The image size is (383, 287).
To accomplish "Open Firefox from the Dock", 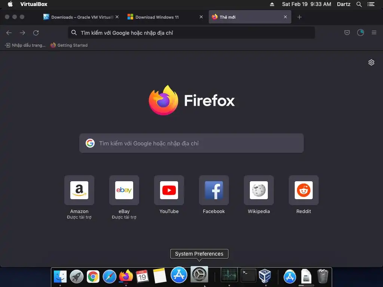I will [126, 276].
